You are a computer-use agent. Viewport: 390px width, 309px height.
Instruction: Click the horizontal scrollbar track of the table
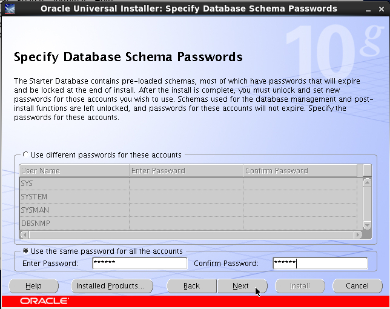point(191,234)
